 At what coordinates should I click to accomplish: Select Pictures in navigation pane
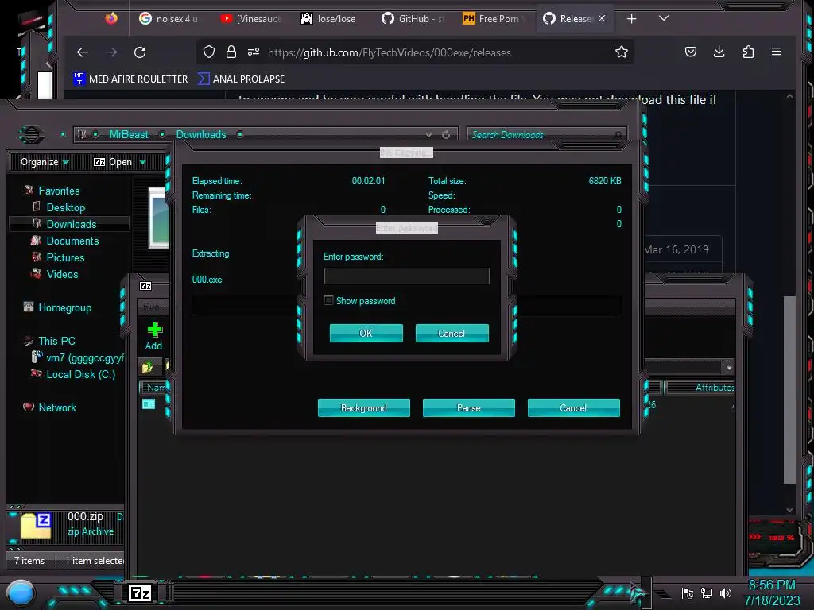(65, 257)
